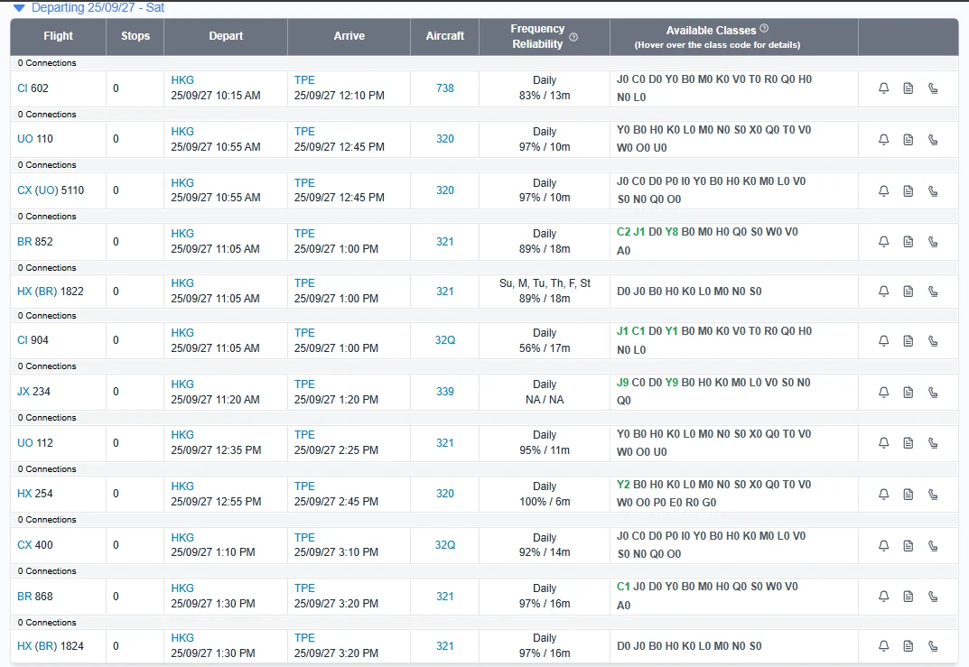Viewport: 969px width, 667px height.
Task: Click the phone icon for CX 400
Action: point(933,545)
